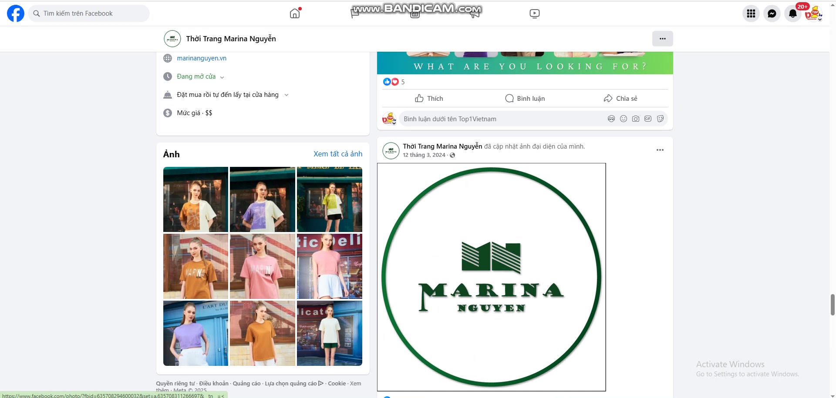Image resolution: width=836 pixels, height=398 pixels.
Task: Open the marinanguyen.vn website link
Action: 202,58
